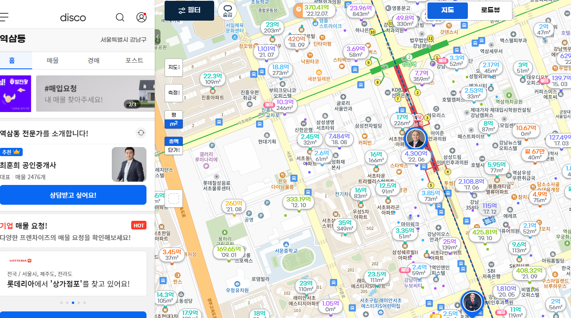Open the hamburger menu icon
Screen dimensions: 571x318
point(4,17)
